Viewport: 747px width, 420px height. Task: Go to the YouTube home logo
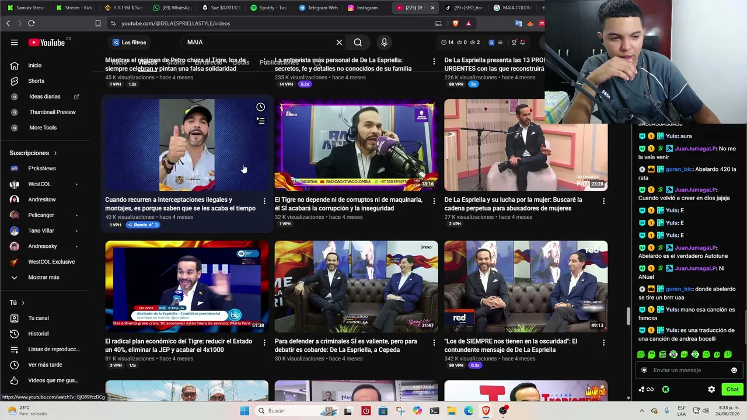[47, 42]
